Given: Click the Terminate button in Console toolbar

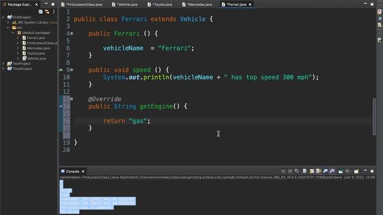Looking at the screenshot, I should coord(283,171).
